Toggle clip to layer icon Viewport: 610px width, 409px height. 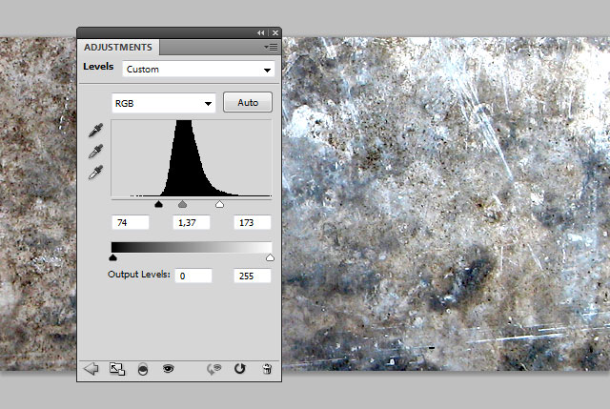pos(143,369)
